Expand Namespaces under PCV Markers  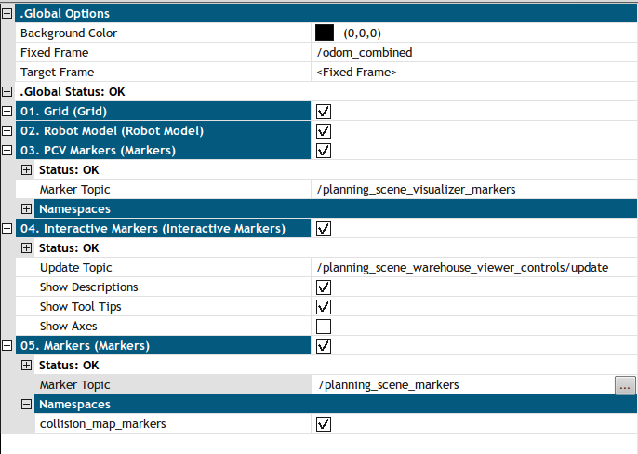point(26,209)
